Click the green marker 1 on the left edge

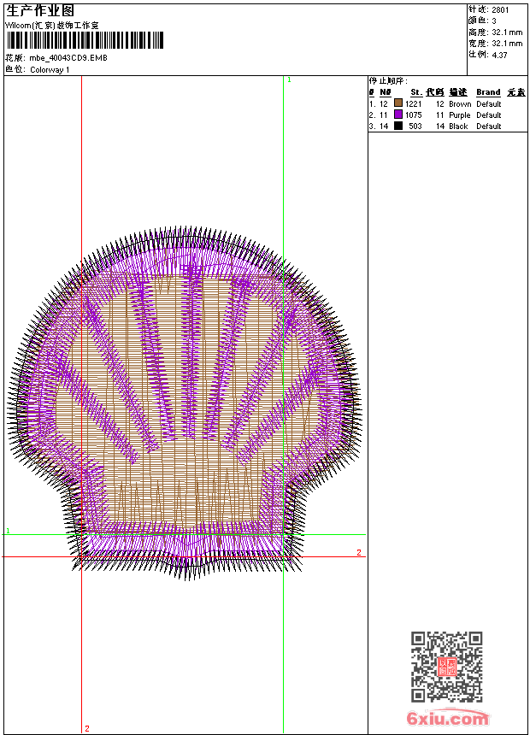coord(8,531)
